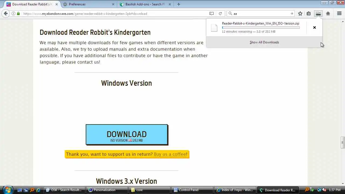
Task: Open the network tray icon
Action: 319,190
